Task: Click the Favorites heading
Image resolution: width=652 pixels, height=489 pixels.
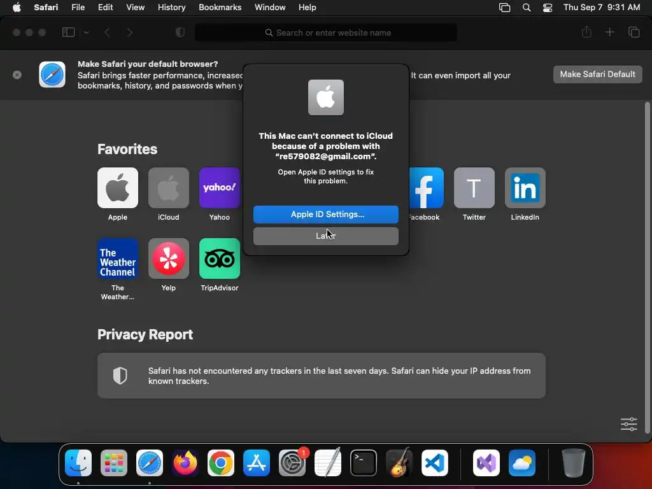Action: [127, 149]
